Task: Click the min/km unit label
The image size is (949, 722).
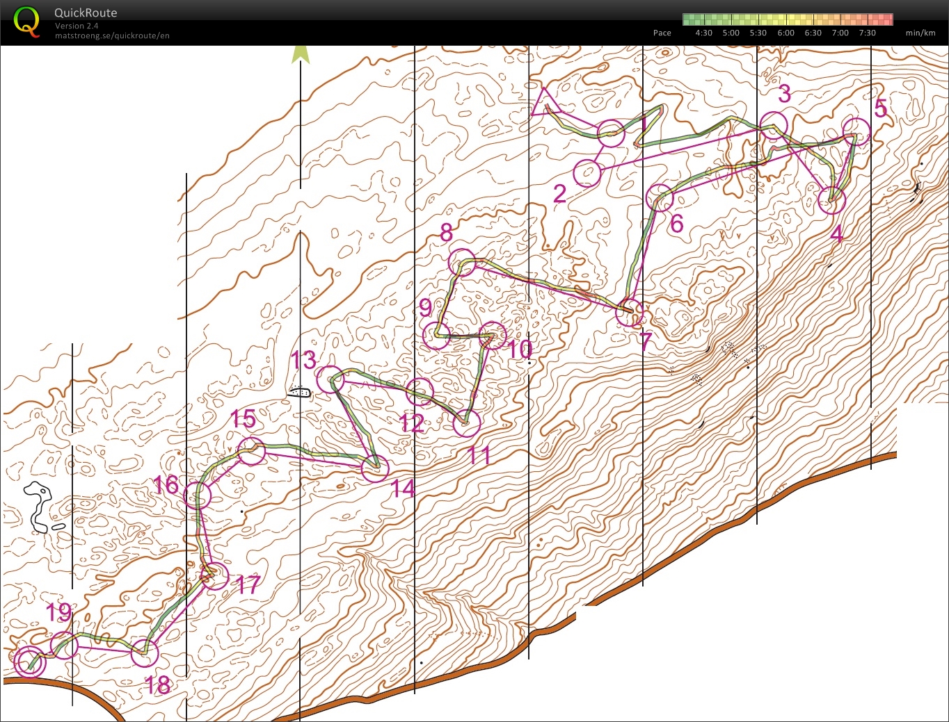Action: [920, 33]
